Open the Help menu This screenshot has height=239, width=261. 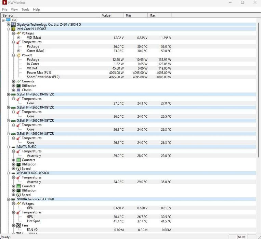pos(36,10)
